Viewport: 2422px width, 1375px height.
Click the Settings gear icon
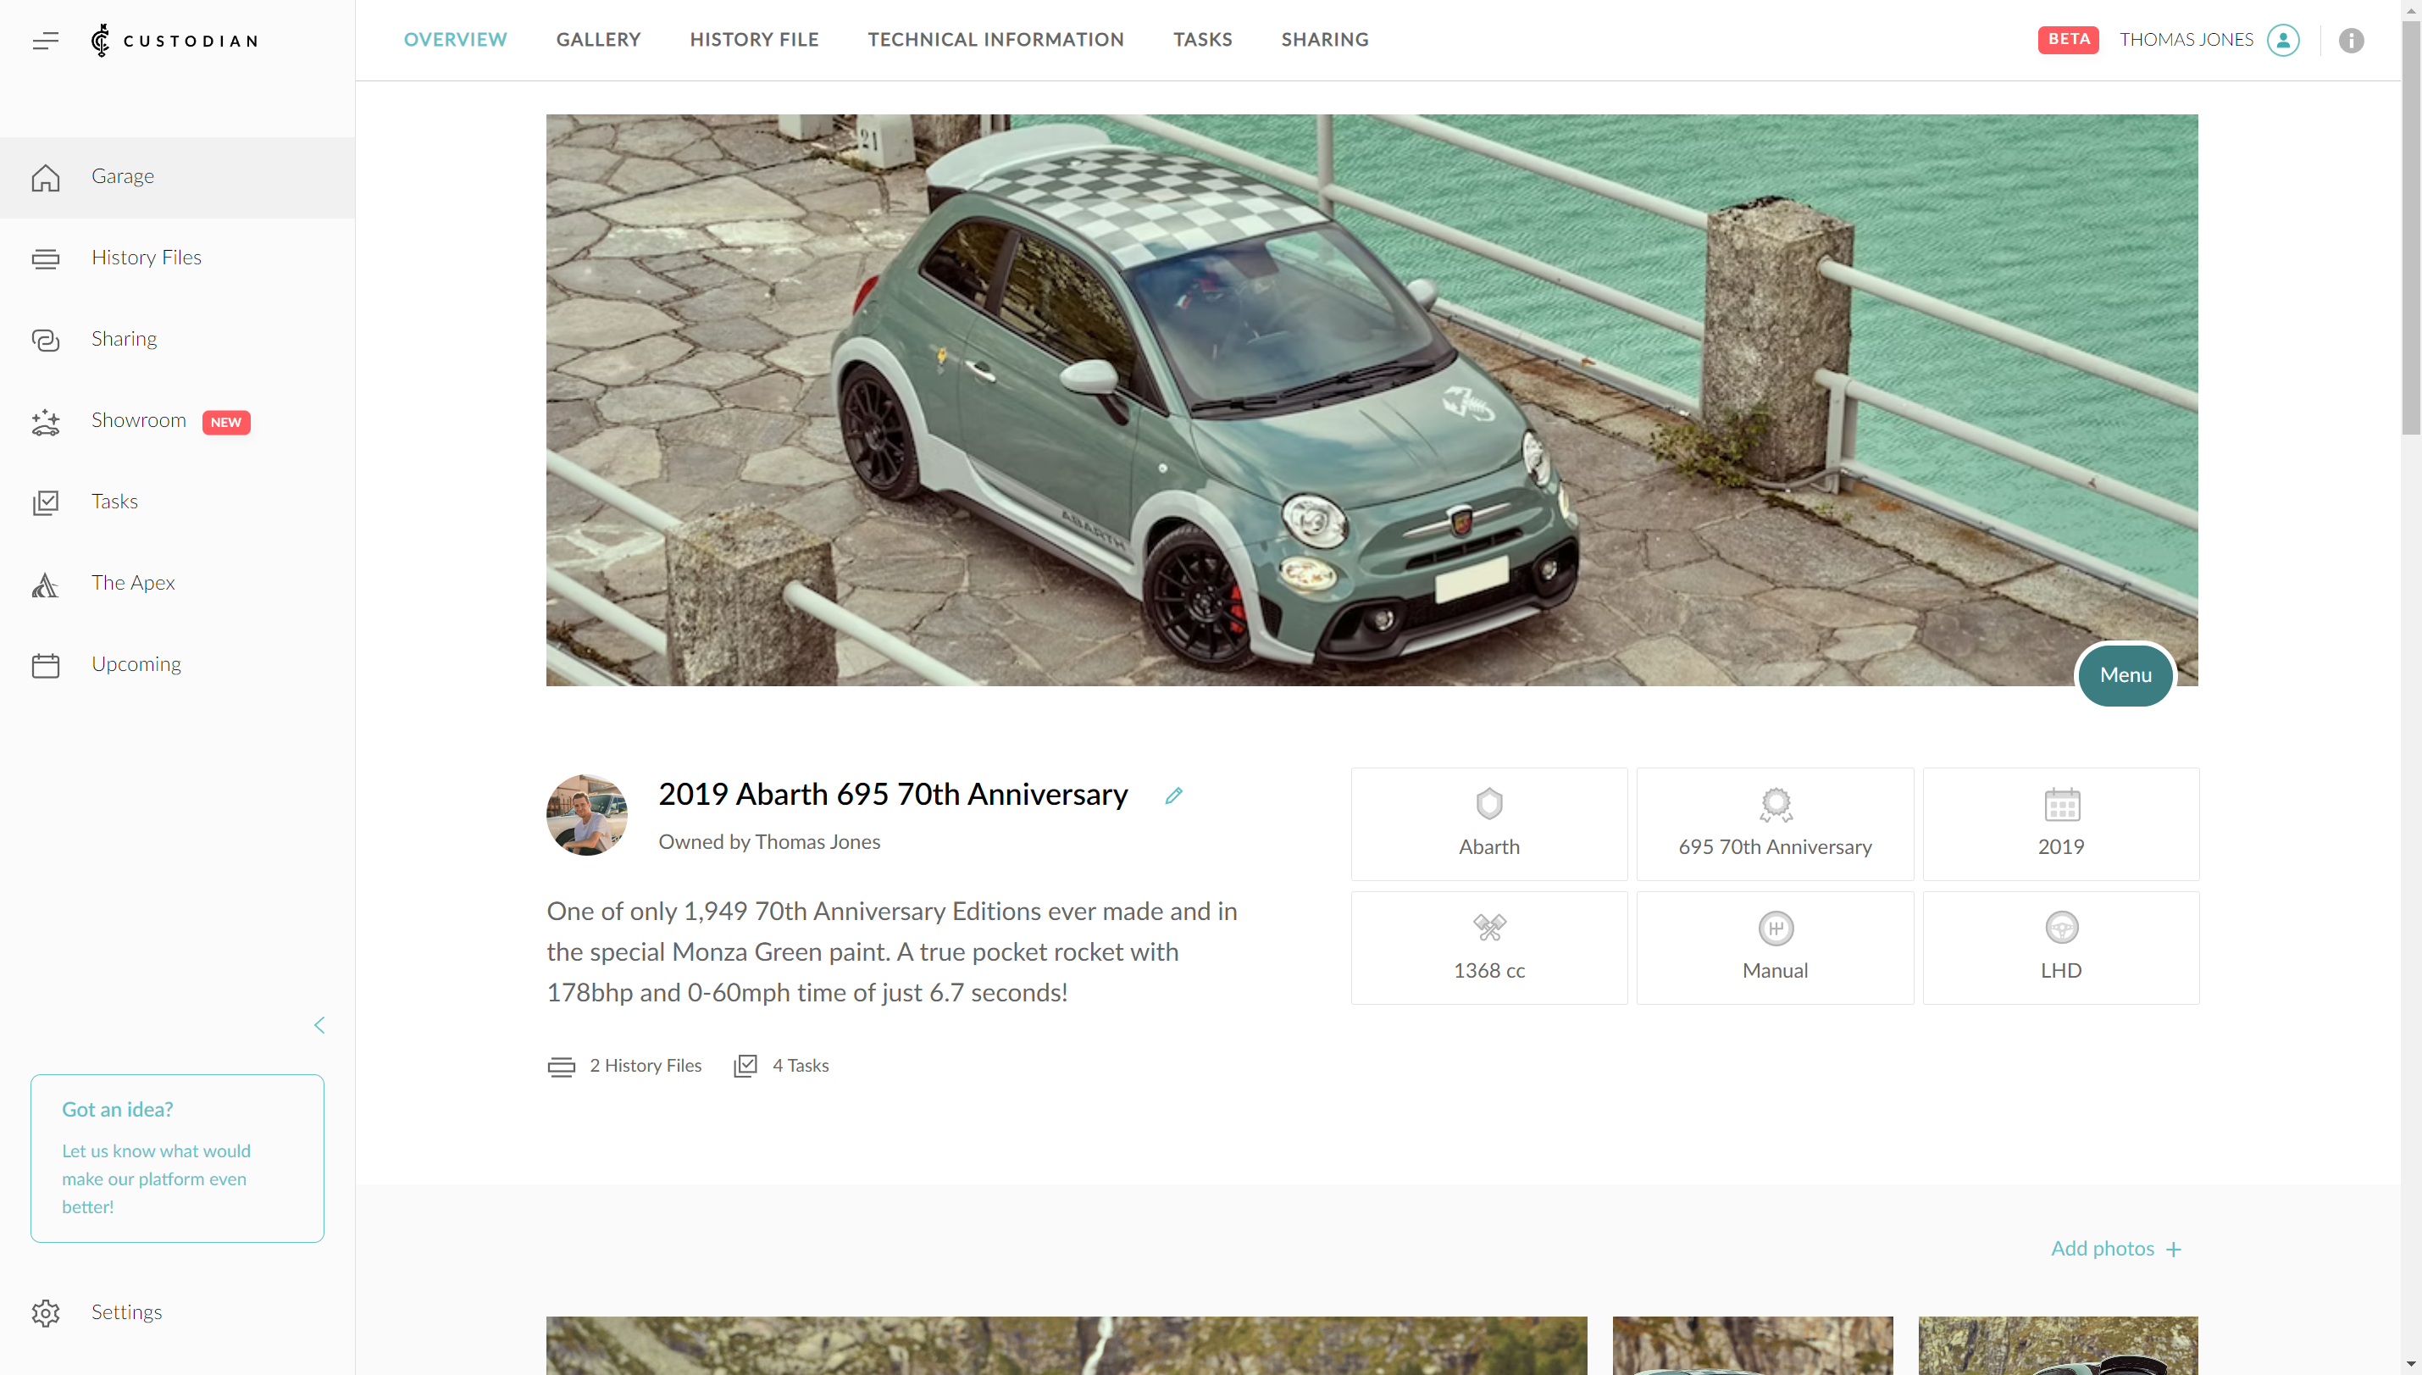point(46,1312)
